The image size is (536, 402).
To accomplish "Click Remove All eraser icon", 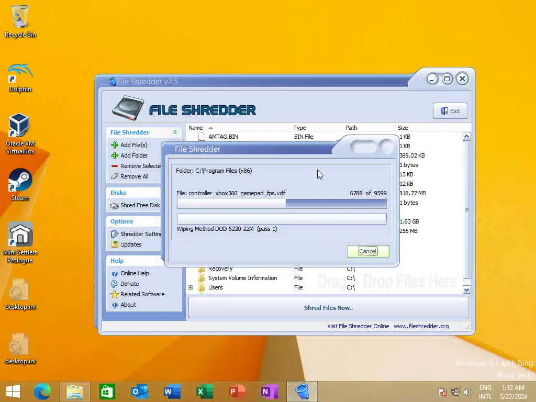I will (x=115, y=176).
